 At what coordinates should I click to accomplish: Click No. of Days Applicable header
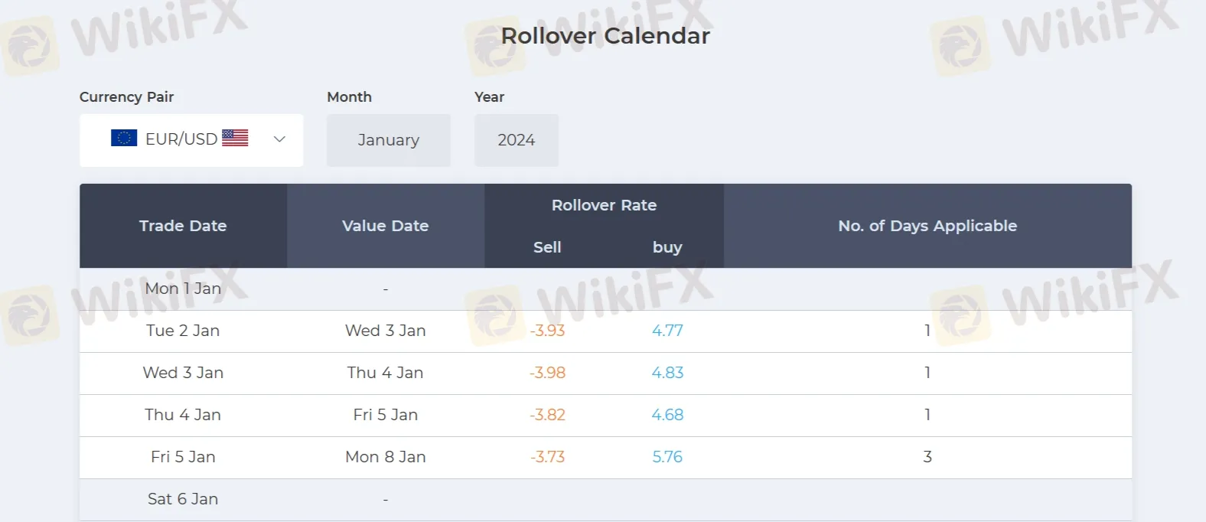tap(927, 226)
